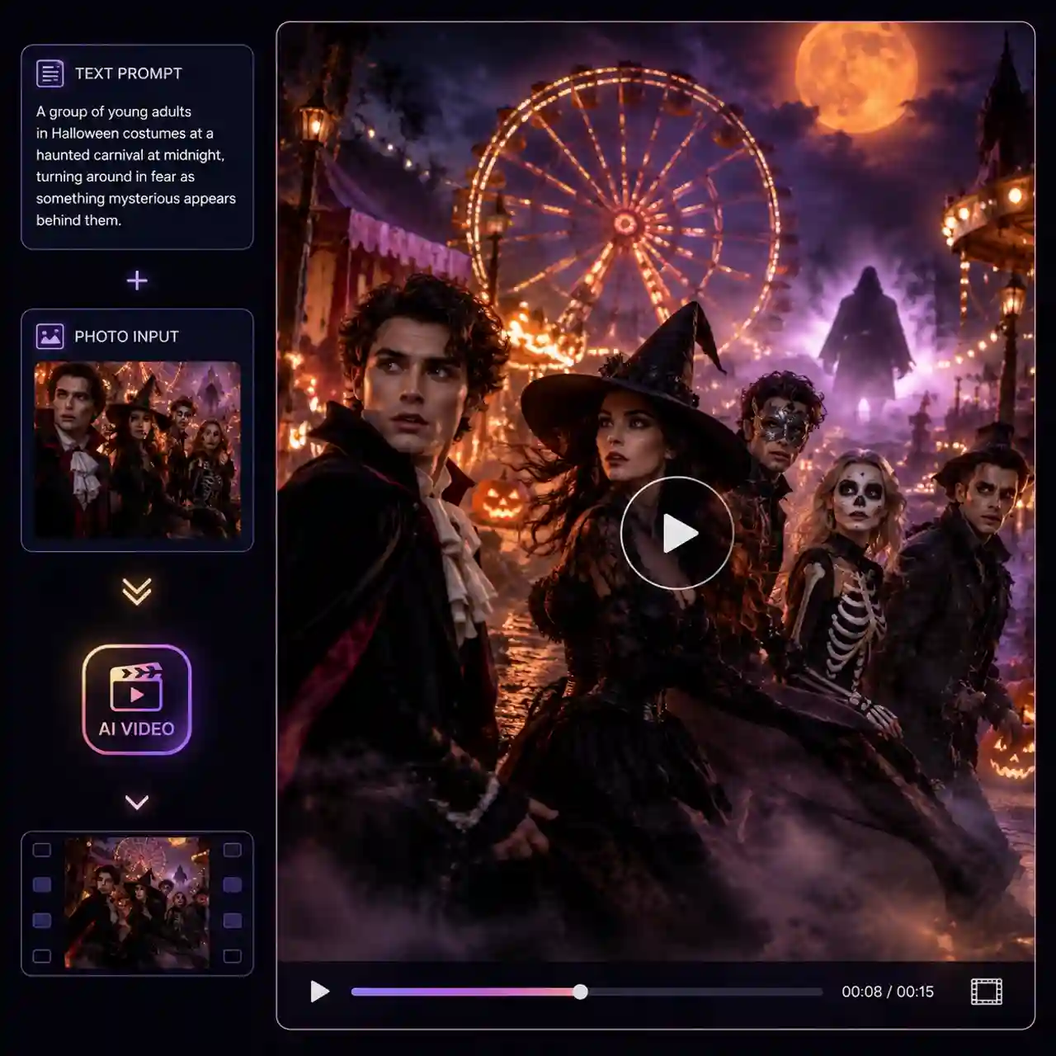The image size is (1056, 1056).
Task: Click the Photo Input image icon
Action: pos(49,336)
